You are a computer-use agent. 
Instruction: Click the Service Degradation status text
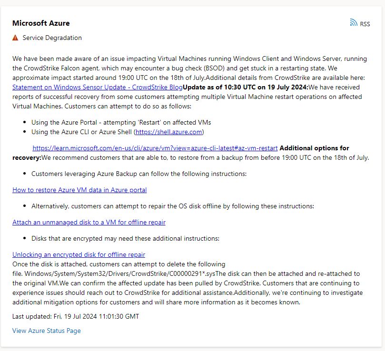point(52,38)
